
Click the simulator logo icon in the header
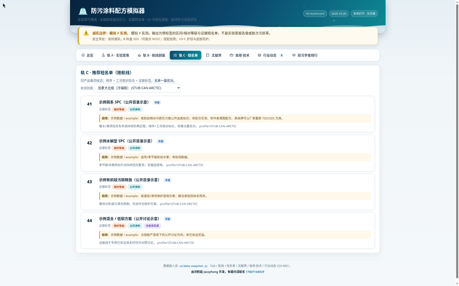83,11
